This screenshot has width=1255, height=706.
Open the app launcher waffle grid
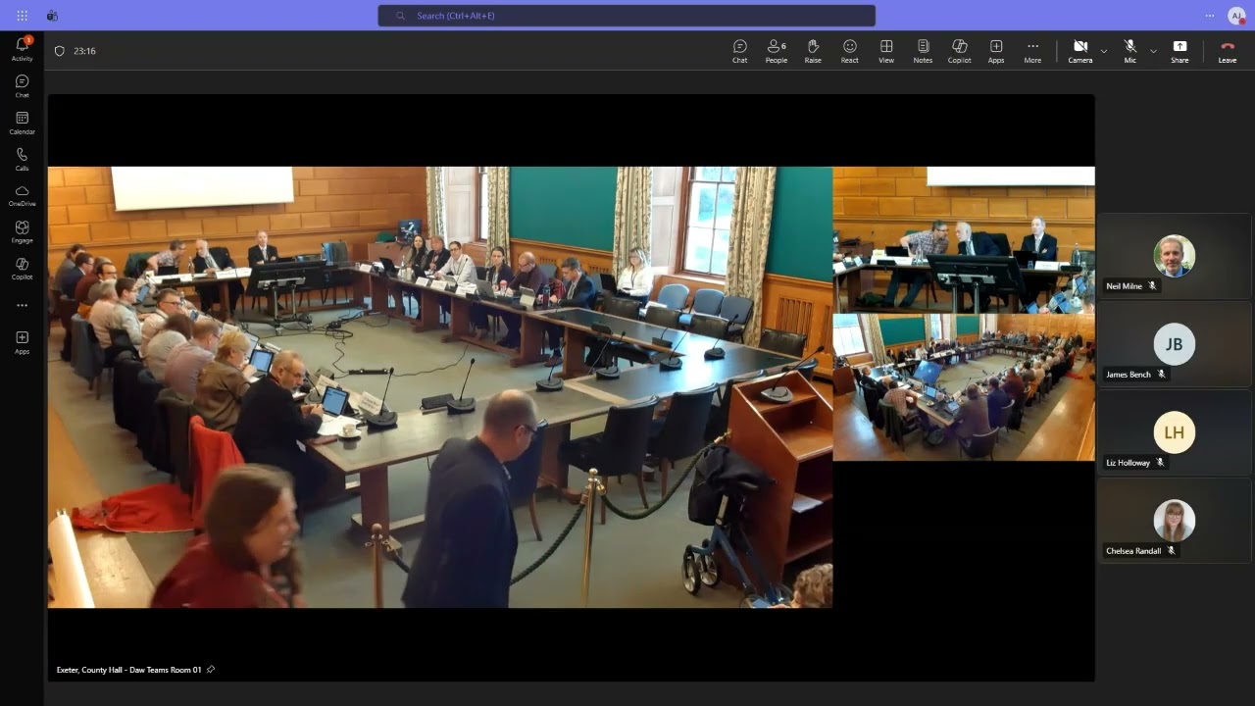tap(22, 16)
